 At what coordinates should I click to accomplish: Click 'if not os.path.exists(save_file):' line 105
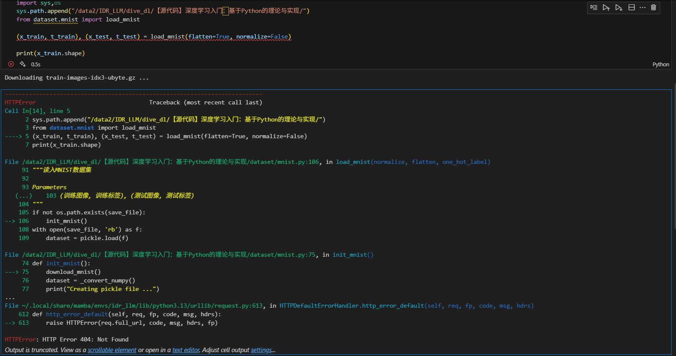(89, 212)
